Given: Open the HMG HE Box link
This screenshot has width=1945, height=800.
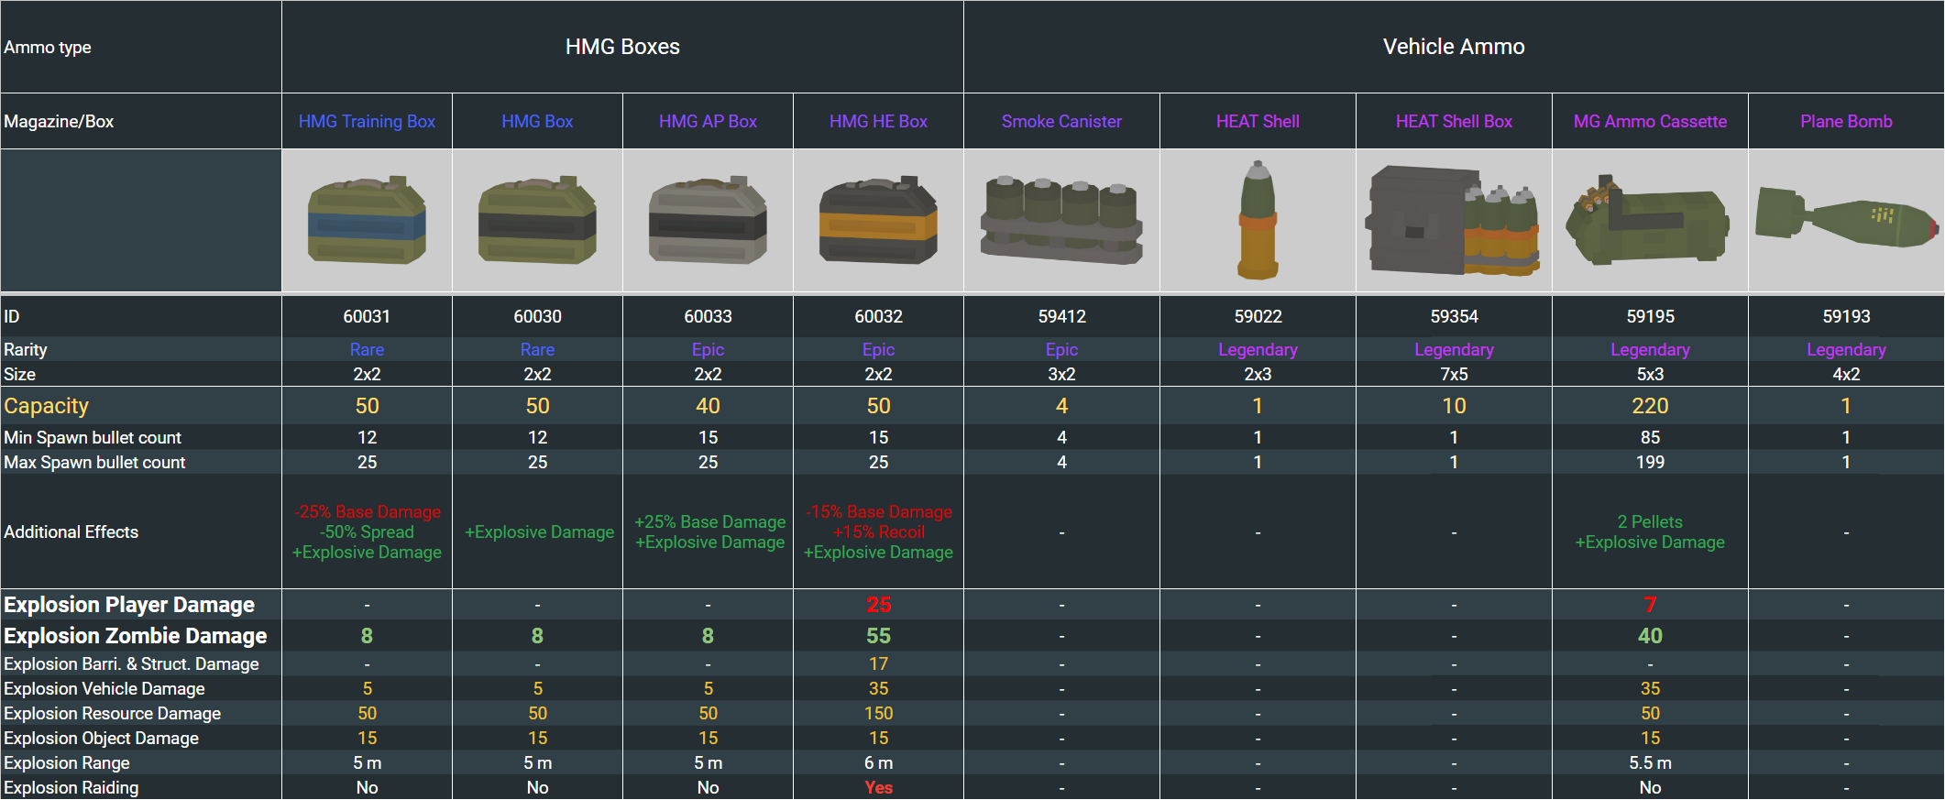Looking at the screenshot, I should [878, 122].
